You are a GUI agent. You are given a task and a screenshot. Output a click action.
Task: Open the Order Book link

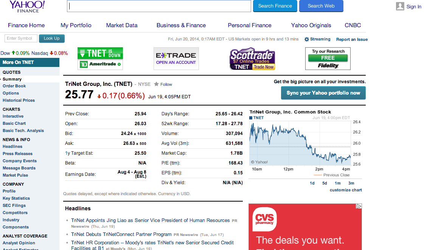14,86
